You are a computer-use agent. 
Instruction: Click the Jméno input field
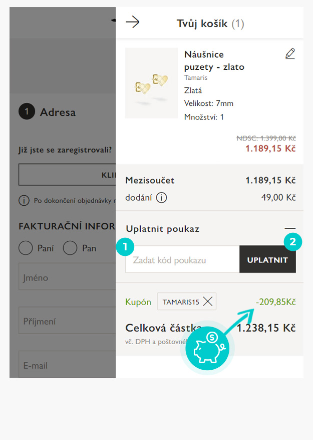pos(67,277)
